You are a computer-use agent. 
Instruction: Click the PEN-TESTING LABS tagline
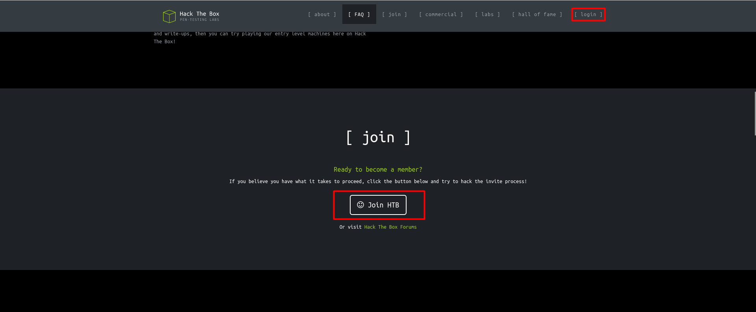[199, 20]
